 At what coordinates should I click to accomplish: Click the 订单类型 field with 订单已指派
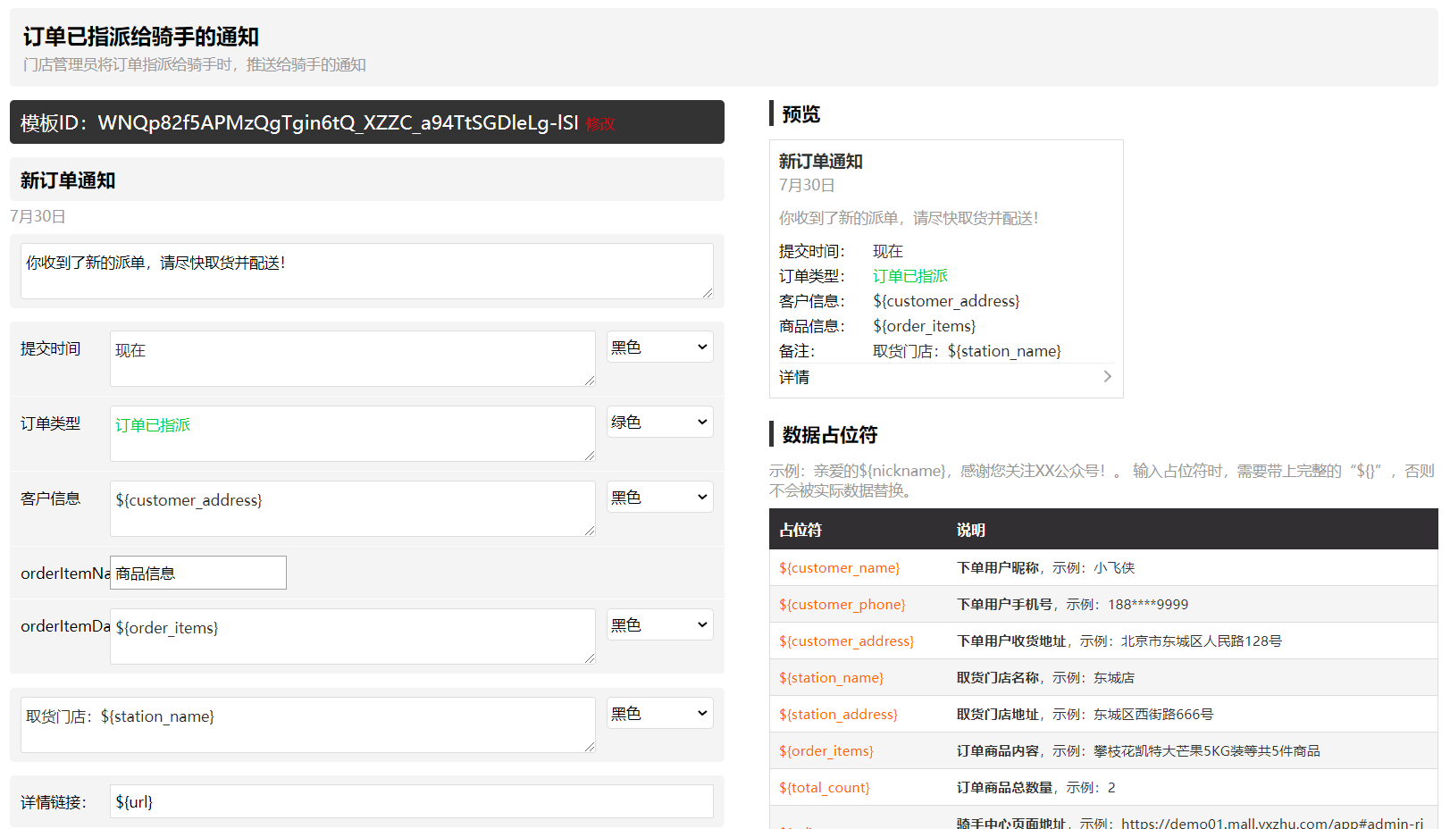352,433
